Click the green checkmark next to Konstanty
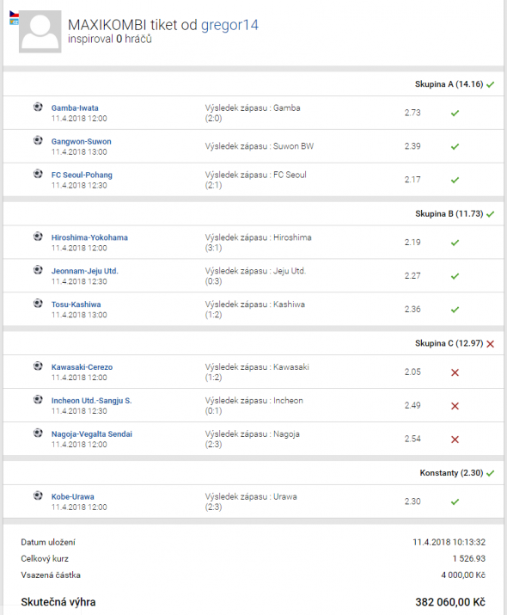This screenshot has height=615, width=507. [x=490, y=473]
